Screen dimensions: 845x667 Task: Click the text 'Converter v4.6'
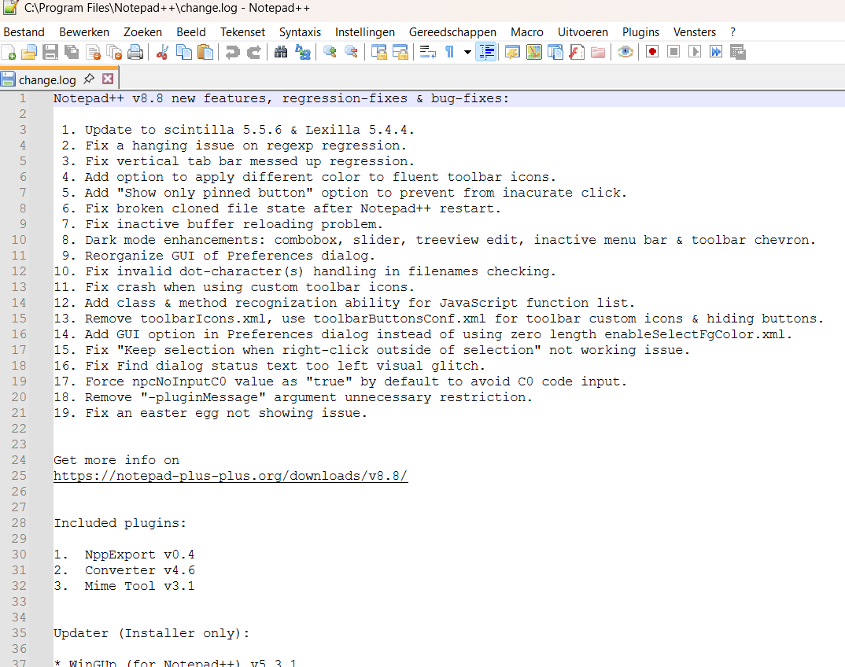tap(139, 570)
